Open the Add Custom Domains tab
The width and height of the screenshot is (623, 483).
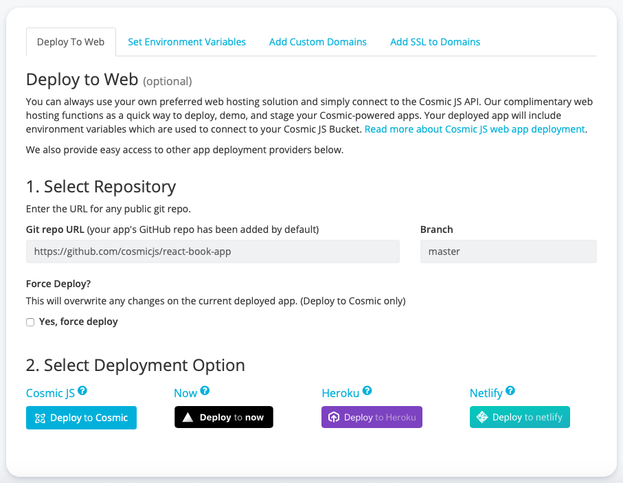[x=317, y=42]
